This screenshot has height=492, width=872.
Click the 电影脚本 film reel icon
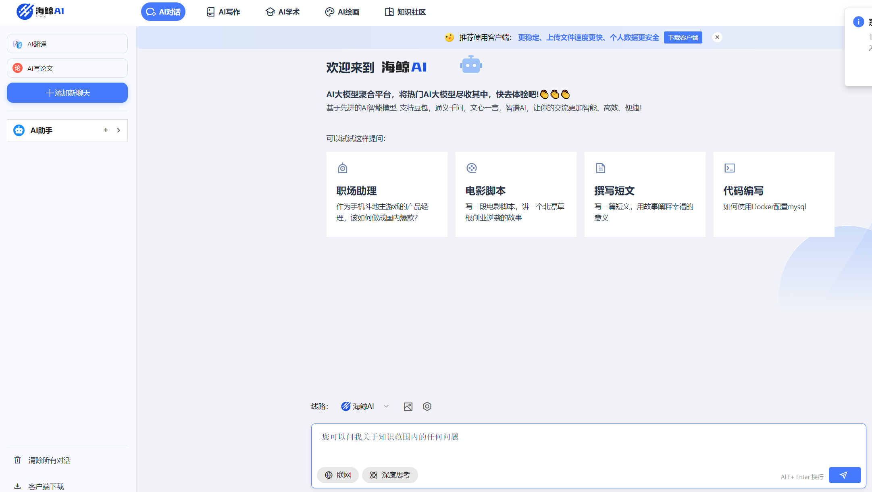[472, 168]
